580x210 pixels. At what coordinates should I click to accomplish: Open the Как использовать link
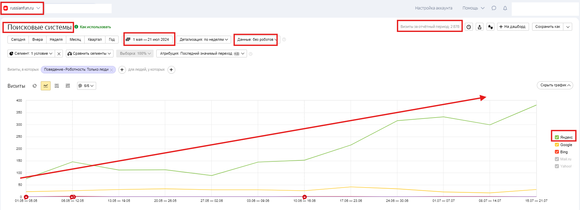[x=95, y=27]
